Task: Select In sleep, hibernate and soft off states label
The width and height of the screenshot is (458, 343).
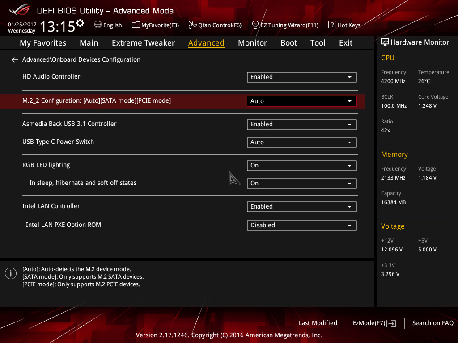Action: coord(83,183)
